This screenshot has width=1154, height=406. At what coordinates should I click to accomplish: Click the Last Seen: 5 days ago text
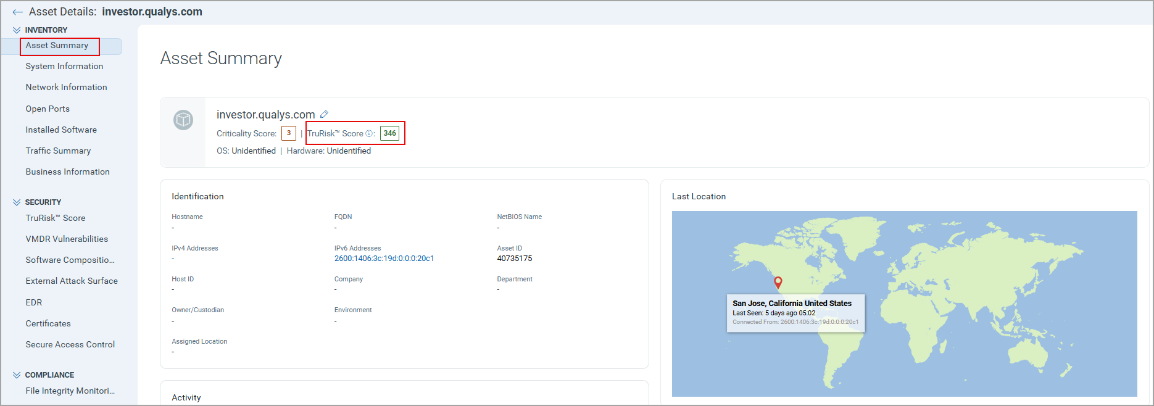coord(774,313)
